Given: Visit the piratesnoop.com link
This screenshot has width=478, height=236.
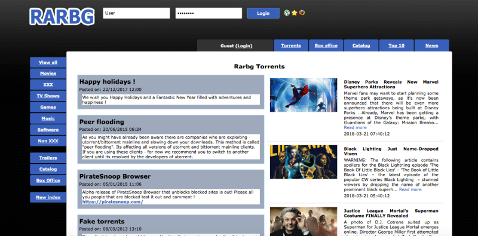Looking at the screenshot, I should click(112, 202).
